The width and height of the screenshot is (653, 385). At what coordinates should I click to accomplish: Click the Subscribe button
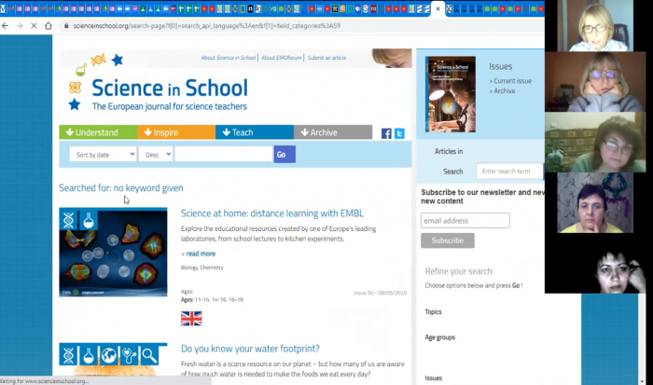(x=447, y=241)
